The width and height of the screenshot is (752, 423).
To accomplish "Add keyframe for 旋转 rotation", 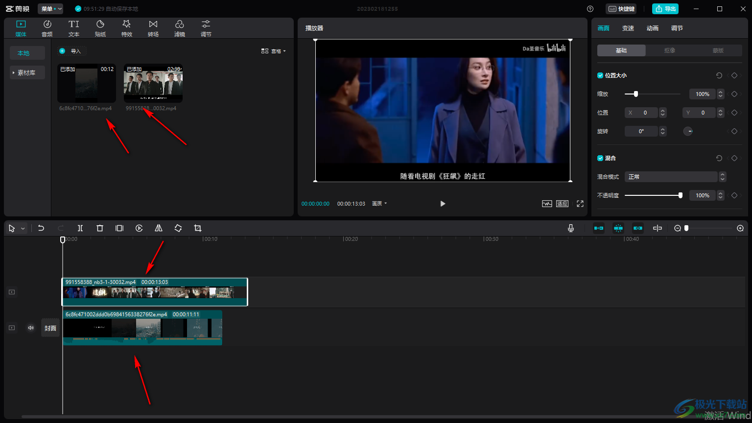I will tap(734, 131).
